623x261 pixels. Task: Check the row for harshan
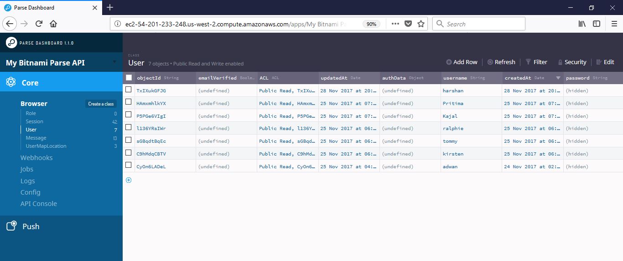[129, 90]
